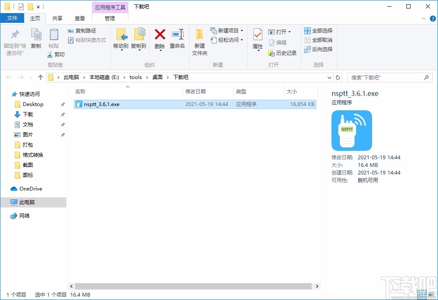Open the 管理 application tools tab

click(x=109, y=18)
